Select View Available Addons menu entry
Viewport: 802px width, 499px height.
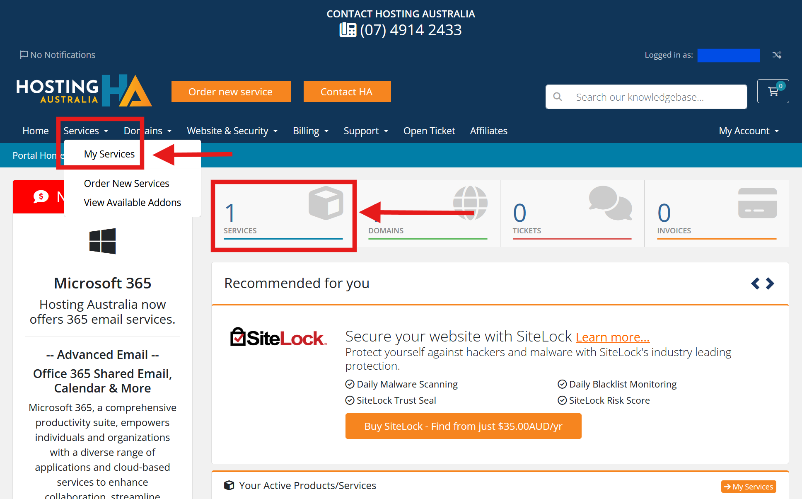[x=133, y=203]
